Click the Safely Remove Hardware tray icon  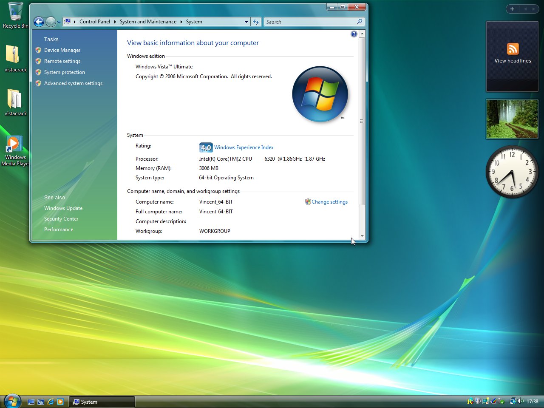coord(501,401)
